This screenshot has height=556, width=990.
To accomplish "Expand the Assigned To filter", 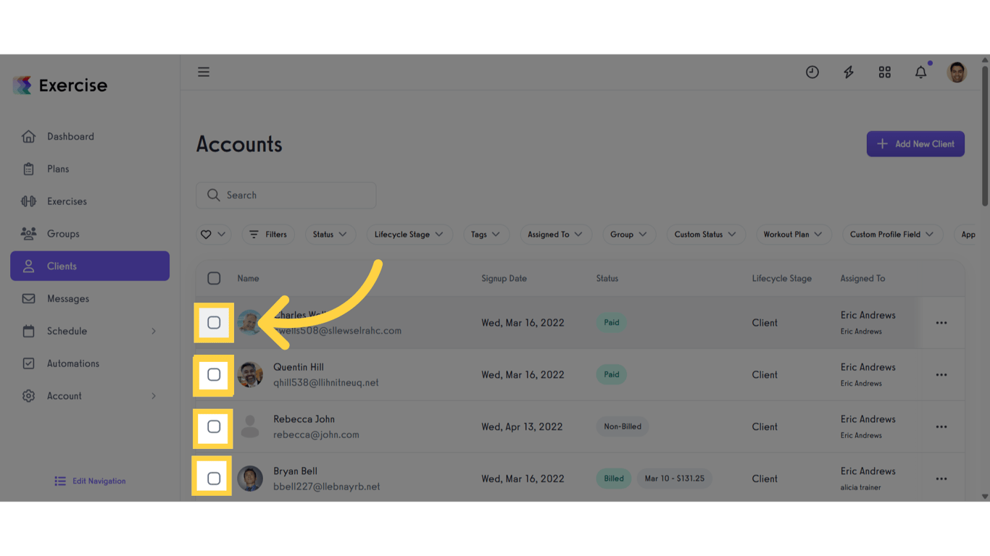I will [x=555, y=234].
